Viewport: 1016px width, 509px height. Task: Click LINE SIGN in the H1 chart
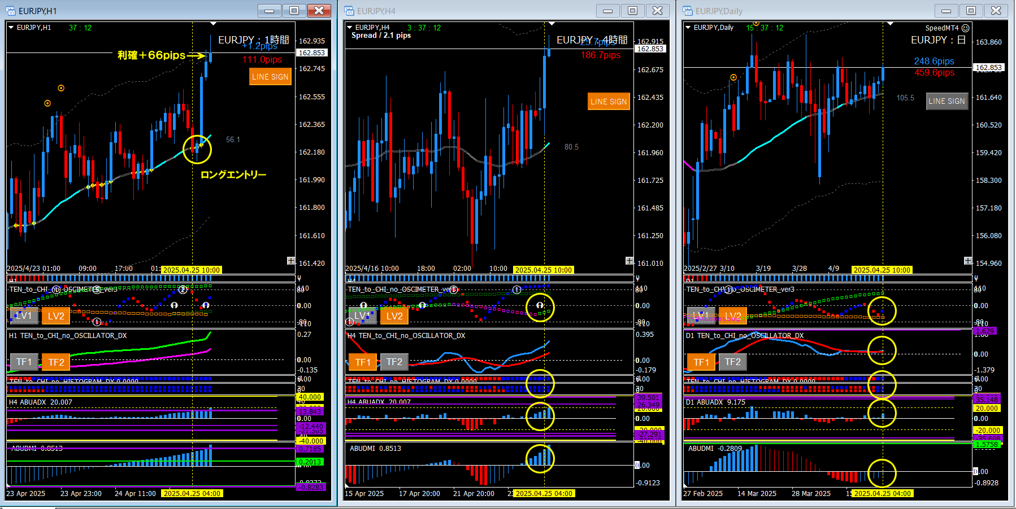click(x=270, y=77)
